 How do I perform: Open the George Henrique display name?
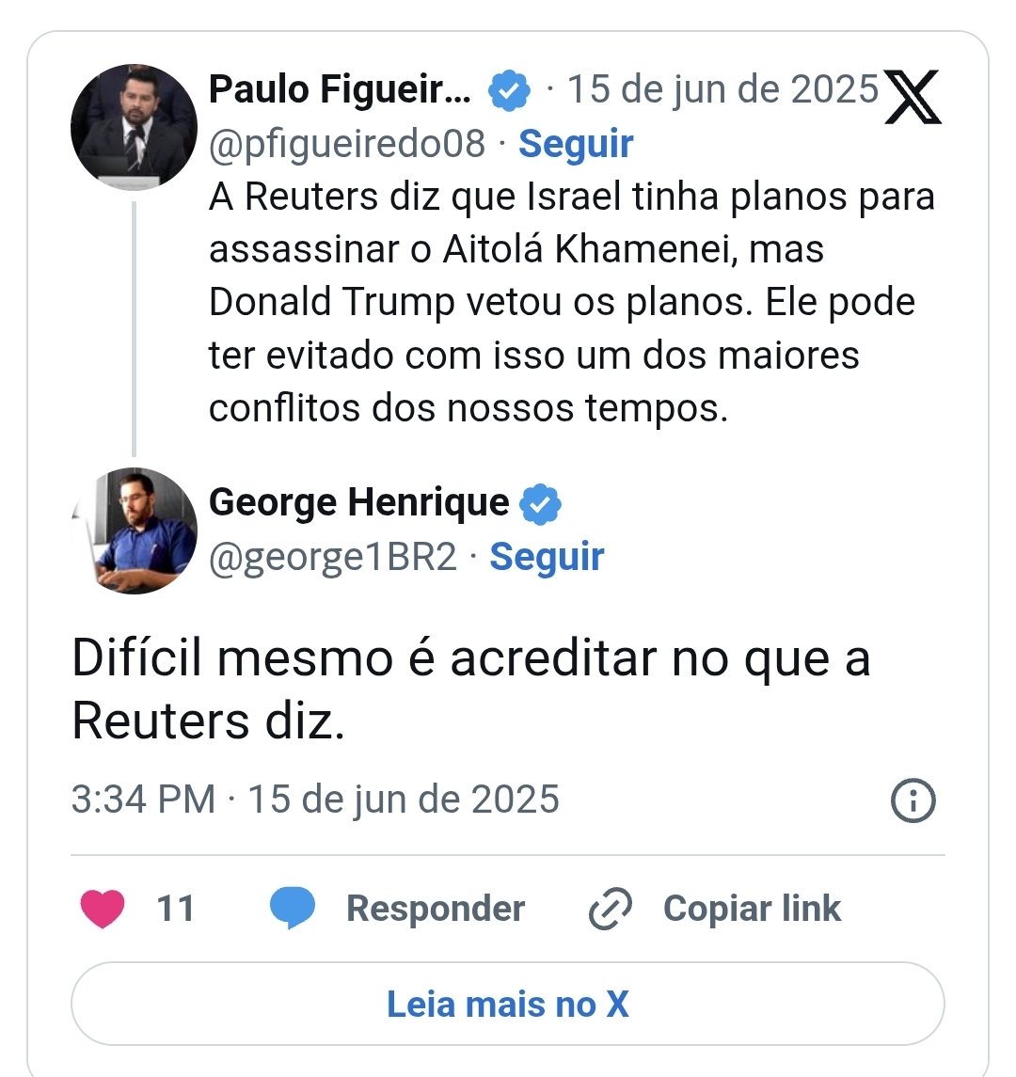click(359, 502)
